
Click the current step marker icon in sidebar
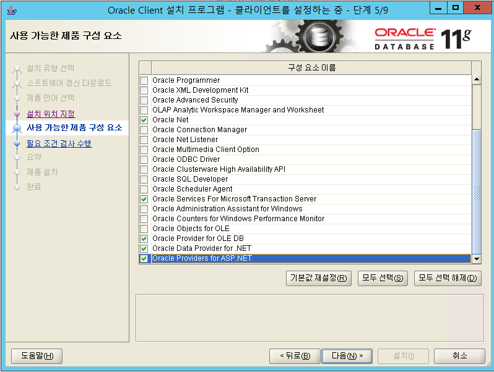tap(17, 129)
